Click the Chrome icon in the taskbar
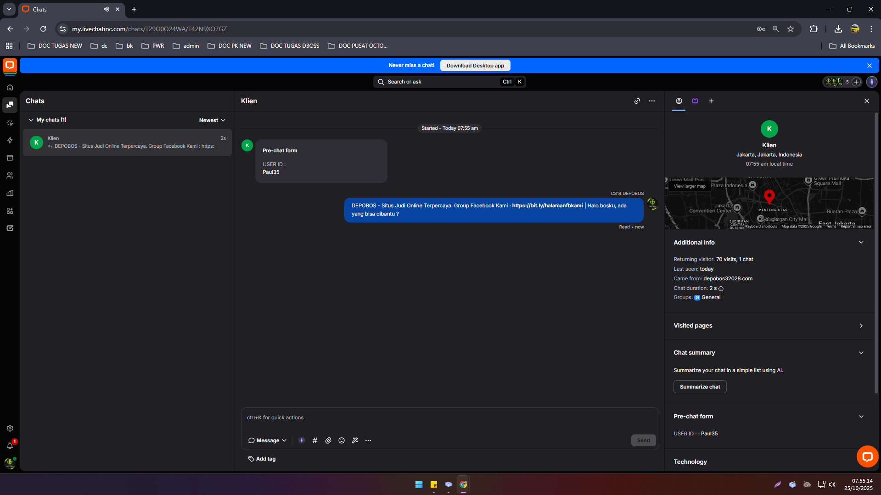The image size is (881, 495). coord(463,484)
